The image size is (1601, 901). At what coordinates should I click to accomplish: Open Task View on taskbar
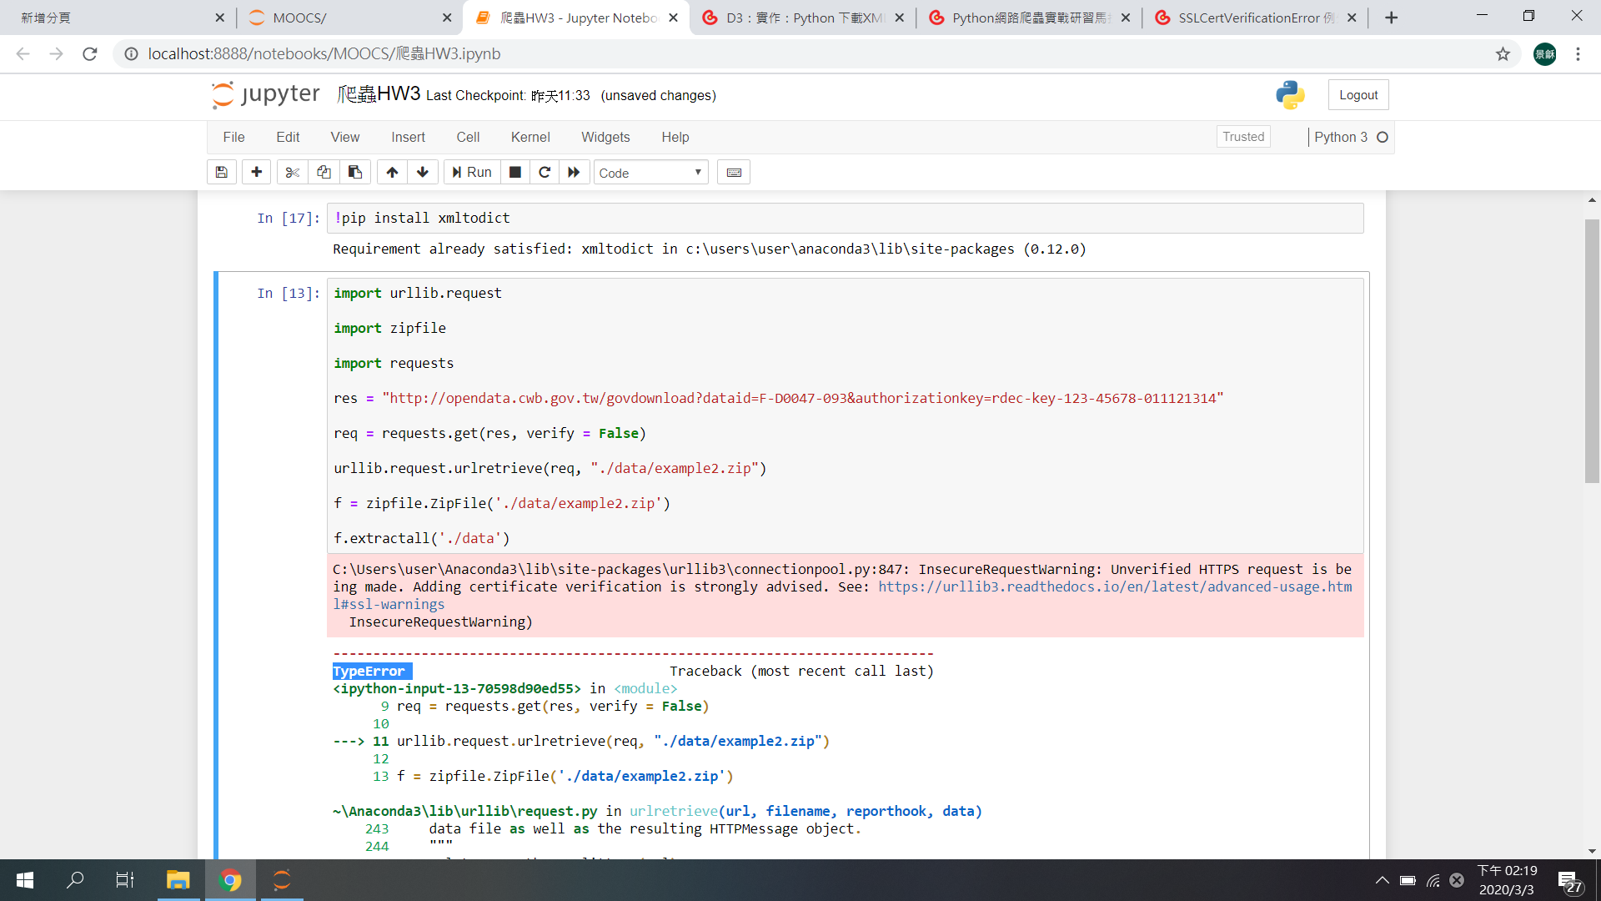click(125, 880)
